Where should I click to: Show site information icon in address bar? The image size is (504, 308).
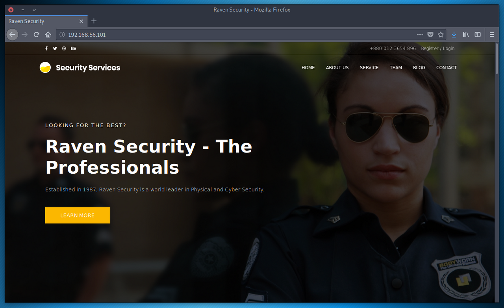[x=62, y=35]
